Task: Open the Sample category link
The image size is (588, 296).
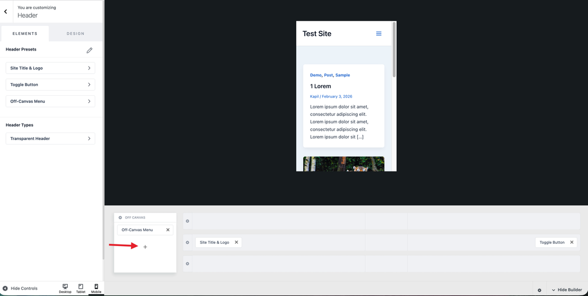Action: pos(342,75)
